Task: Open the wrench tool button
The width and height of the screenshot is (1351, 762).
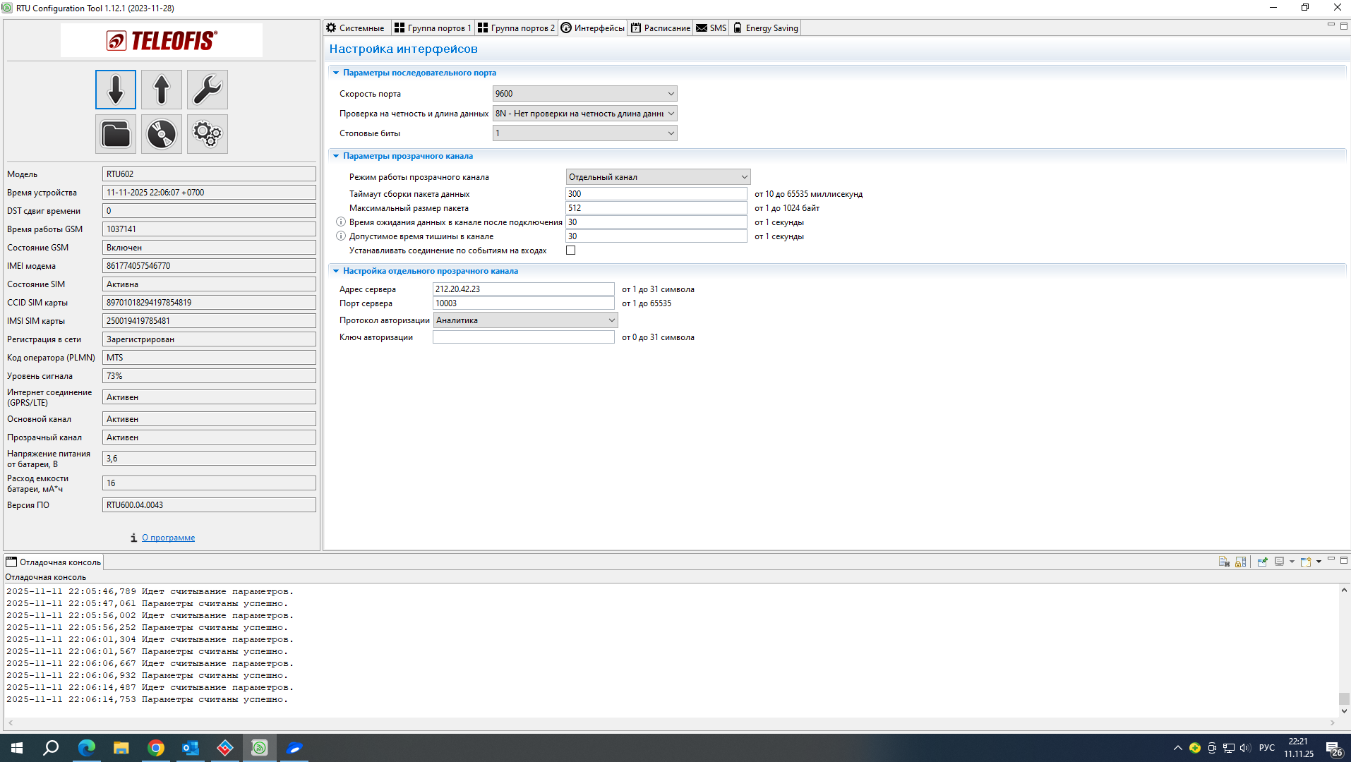Action: pos(208,90)
